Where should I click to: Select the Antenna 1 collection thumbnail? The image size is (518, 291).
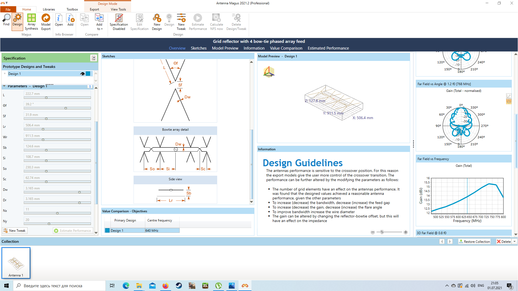click(16, 263)
